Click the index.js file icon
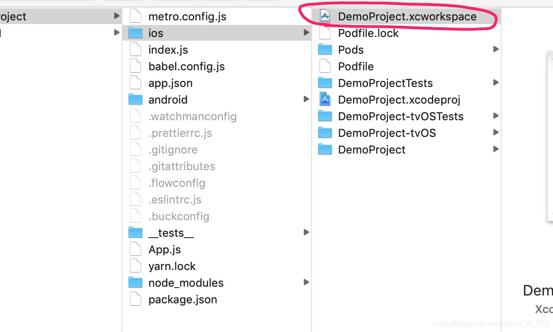The width and height of the screenshot is (553, 332). coord(135,49)
